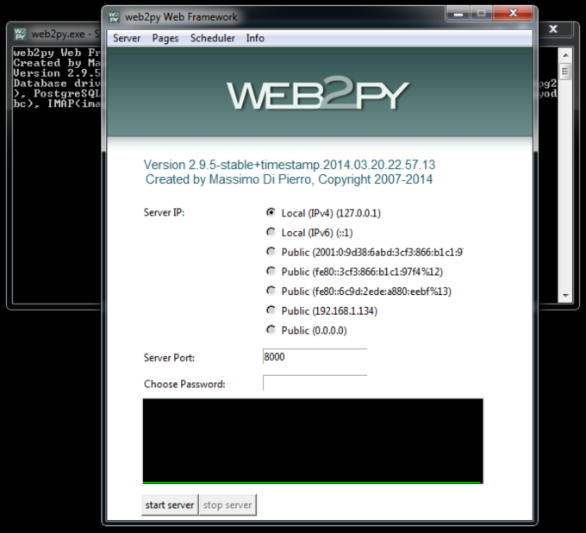This screenshot has height=533, width=586.
Task: Open the Info menu
Action: point(255,38)
